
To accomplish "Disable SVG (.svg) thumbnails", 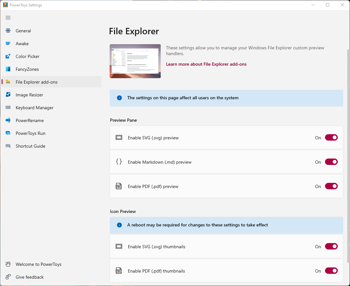I will (331, 246).
